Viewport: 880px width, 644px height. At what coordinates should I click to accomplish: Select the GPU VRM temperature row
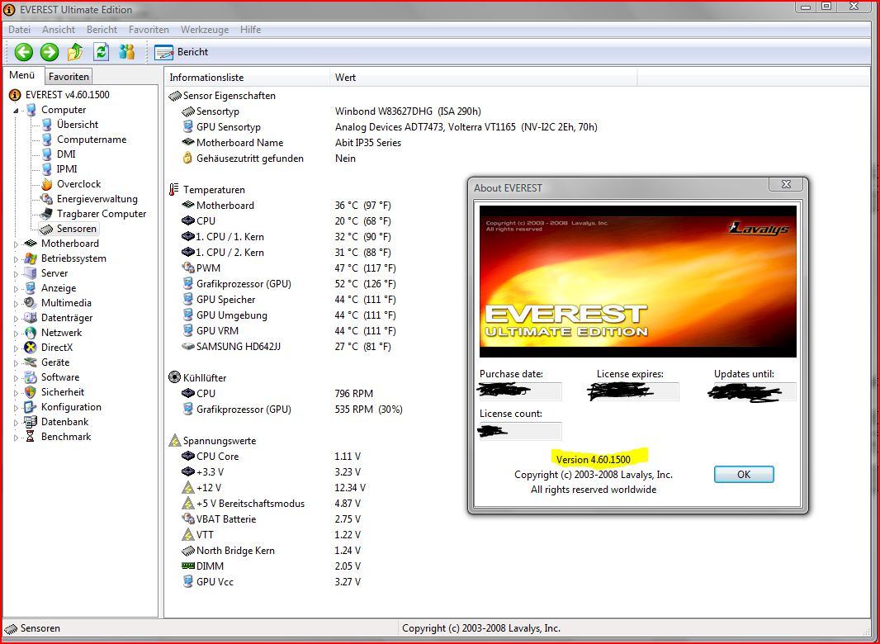click(288, 331)
